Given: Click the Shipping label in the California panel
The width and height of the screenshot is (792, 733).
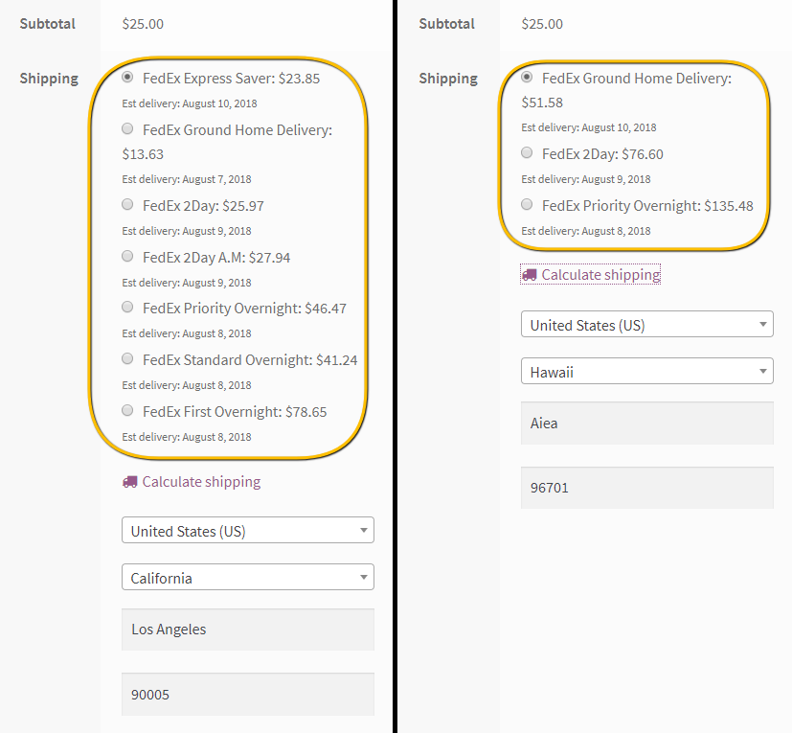Looking at the screenshot, I should [49, 79].
